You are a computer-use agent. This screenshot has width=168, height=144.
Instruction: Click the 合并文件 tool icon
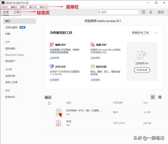pos(52,66)
